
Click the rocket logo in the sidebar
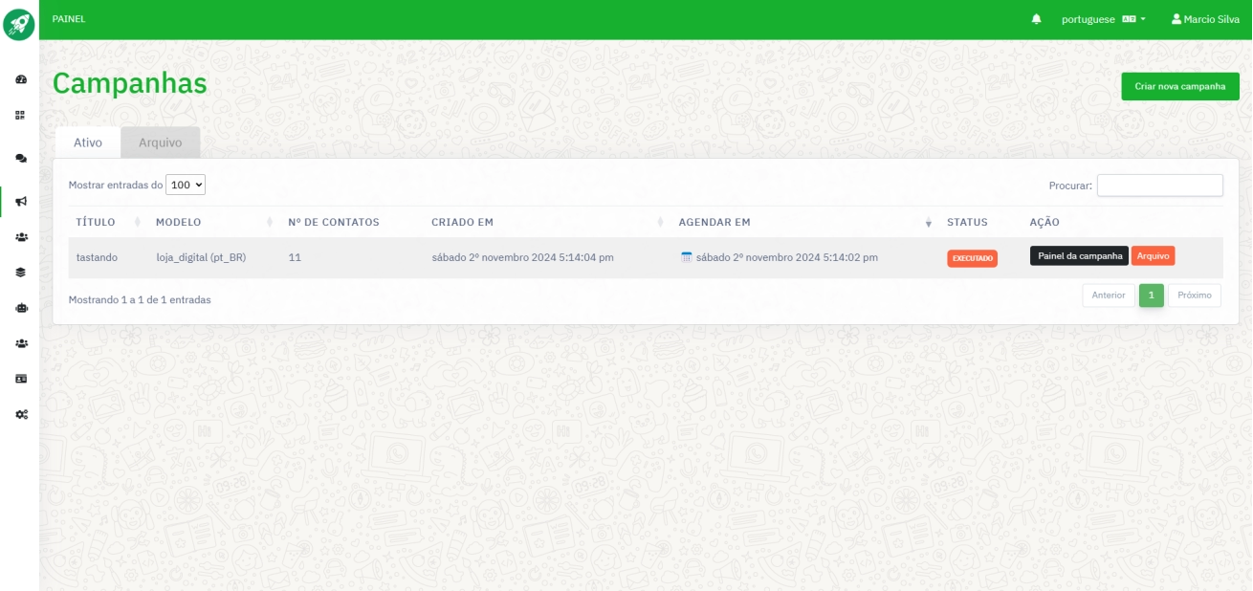[x=19, y=25]
